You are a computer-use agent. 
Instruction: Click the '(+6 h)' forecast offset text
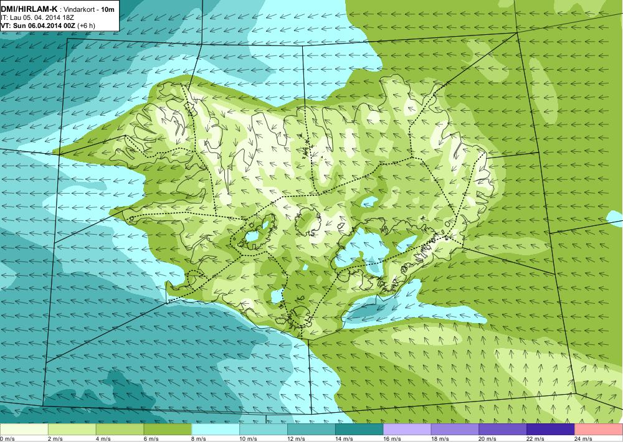(x=86, y=26)
